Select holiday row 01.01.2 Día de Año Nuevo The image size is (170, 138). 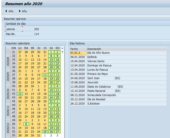click(118, 53)
